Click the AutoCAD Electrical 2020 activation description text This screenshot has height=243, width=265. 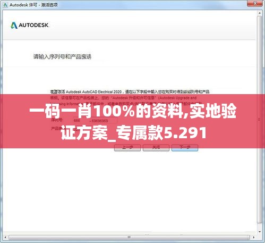(130, 98)
